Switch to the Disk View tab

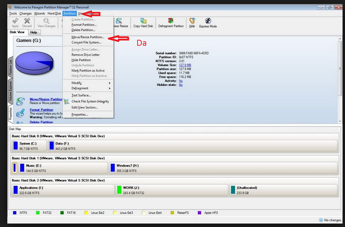17,32
